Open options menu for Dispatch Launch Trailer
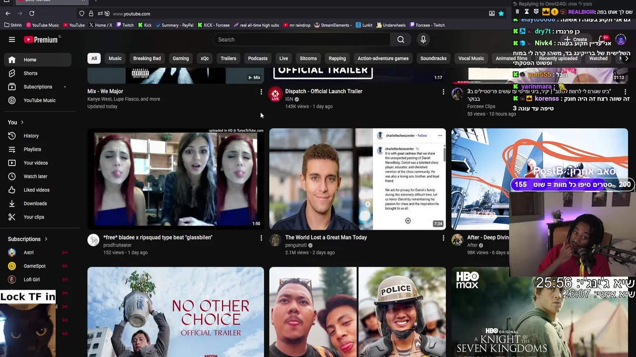This screenshot has width=636, height=357. (443, 92)
